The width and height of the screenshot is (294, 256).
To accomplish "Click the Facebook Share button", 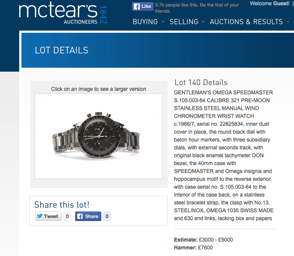I will pyautogui.click(x=88, y=216).
